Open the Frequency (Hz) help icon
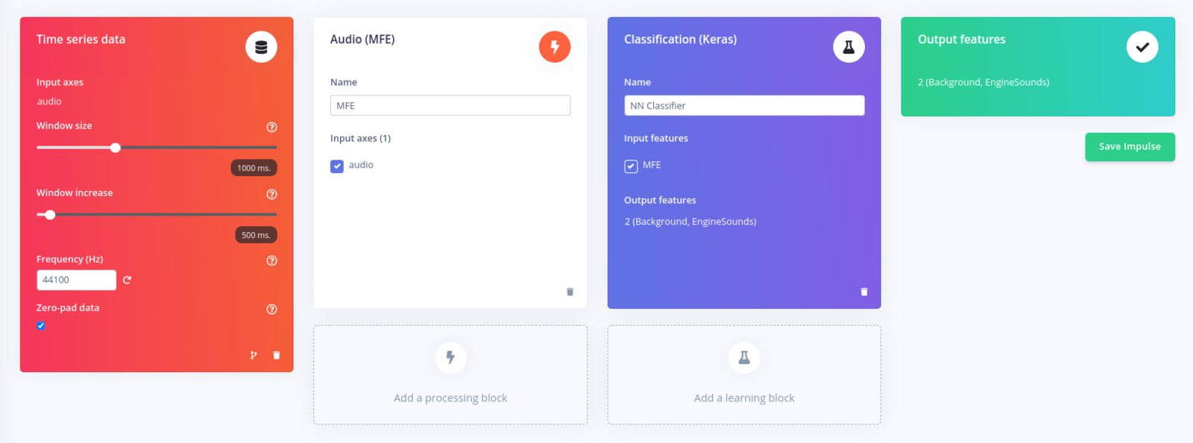This screenshot has height=443, width=1193. [272, 260]
